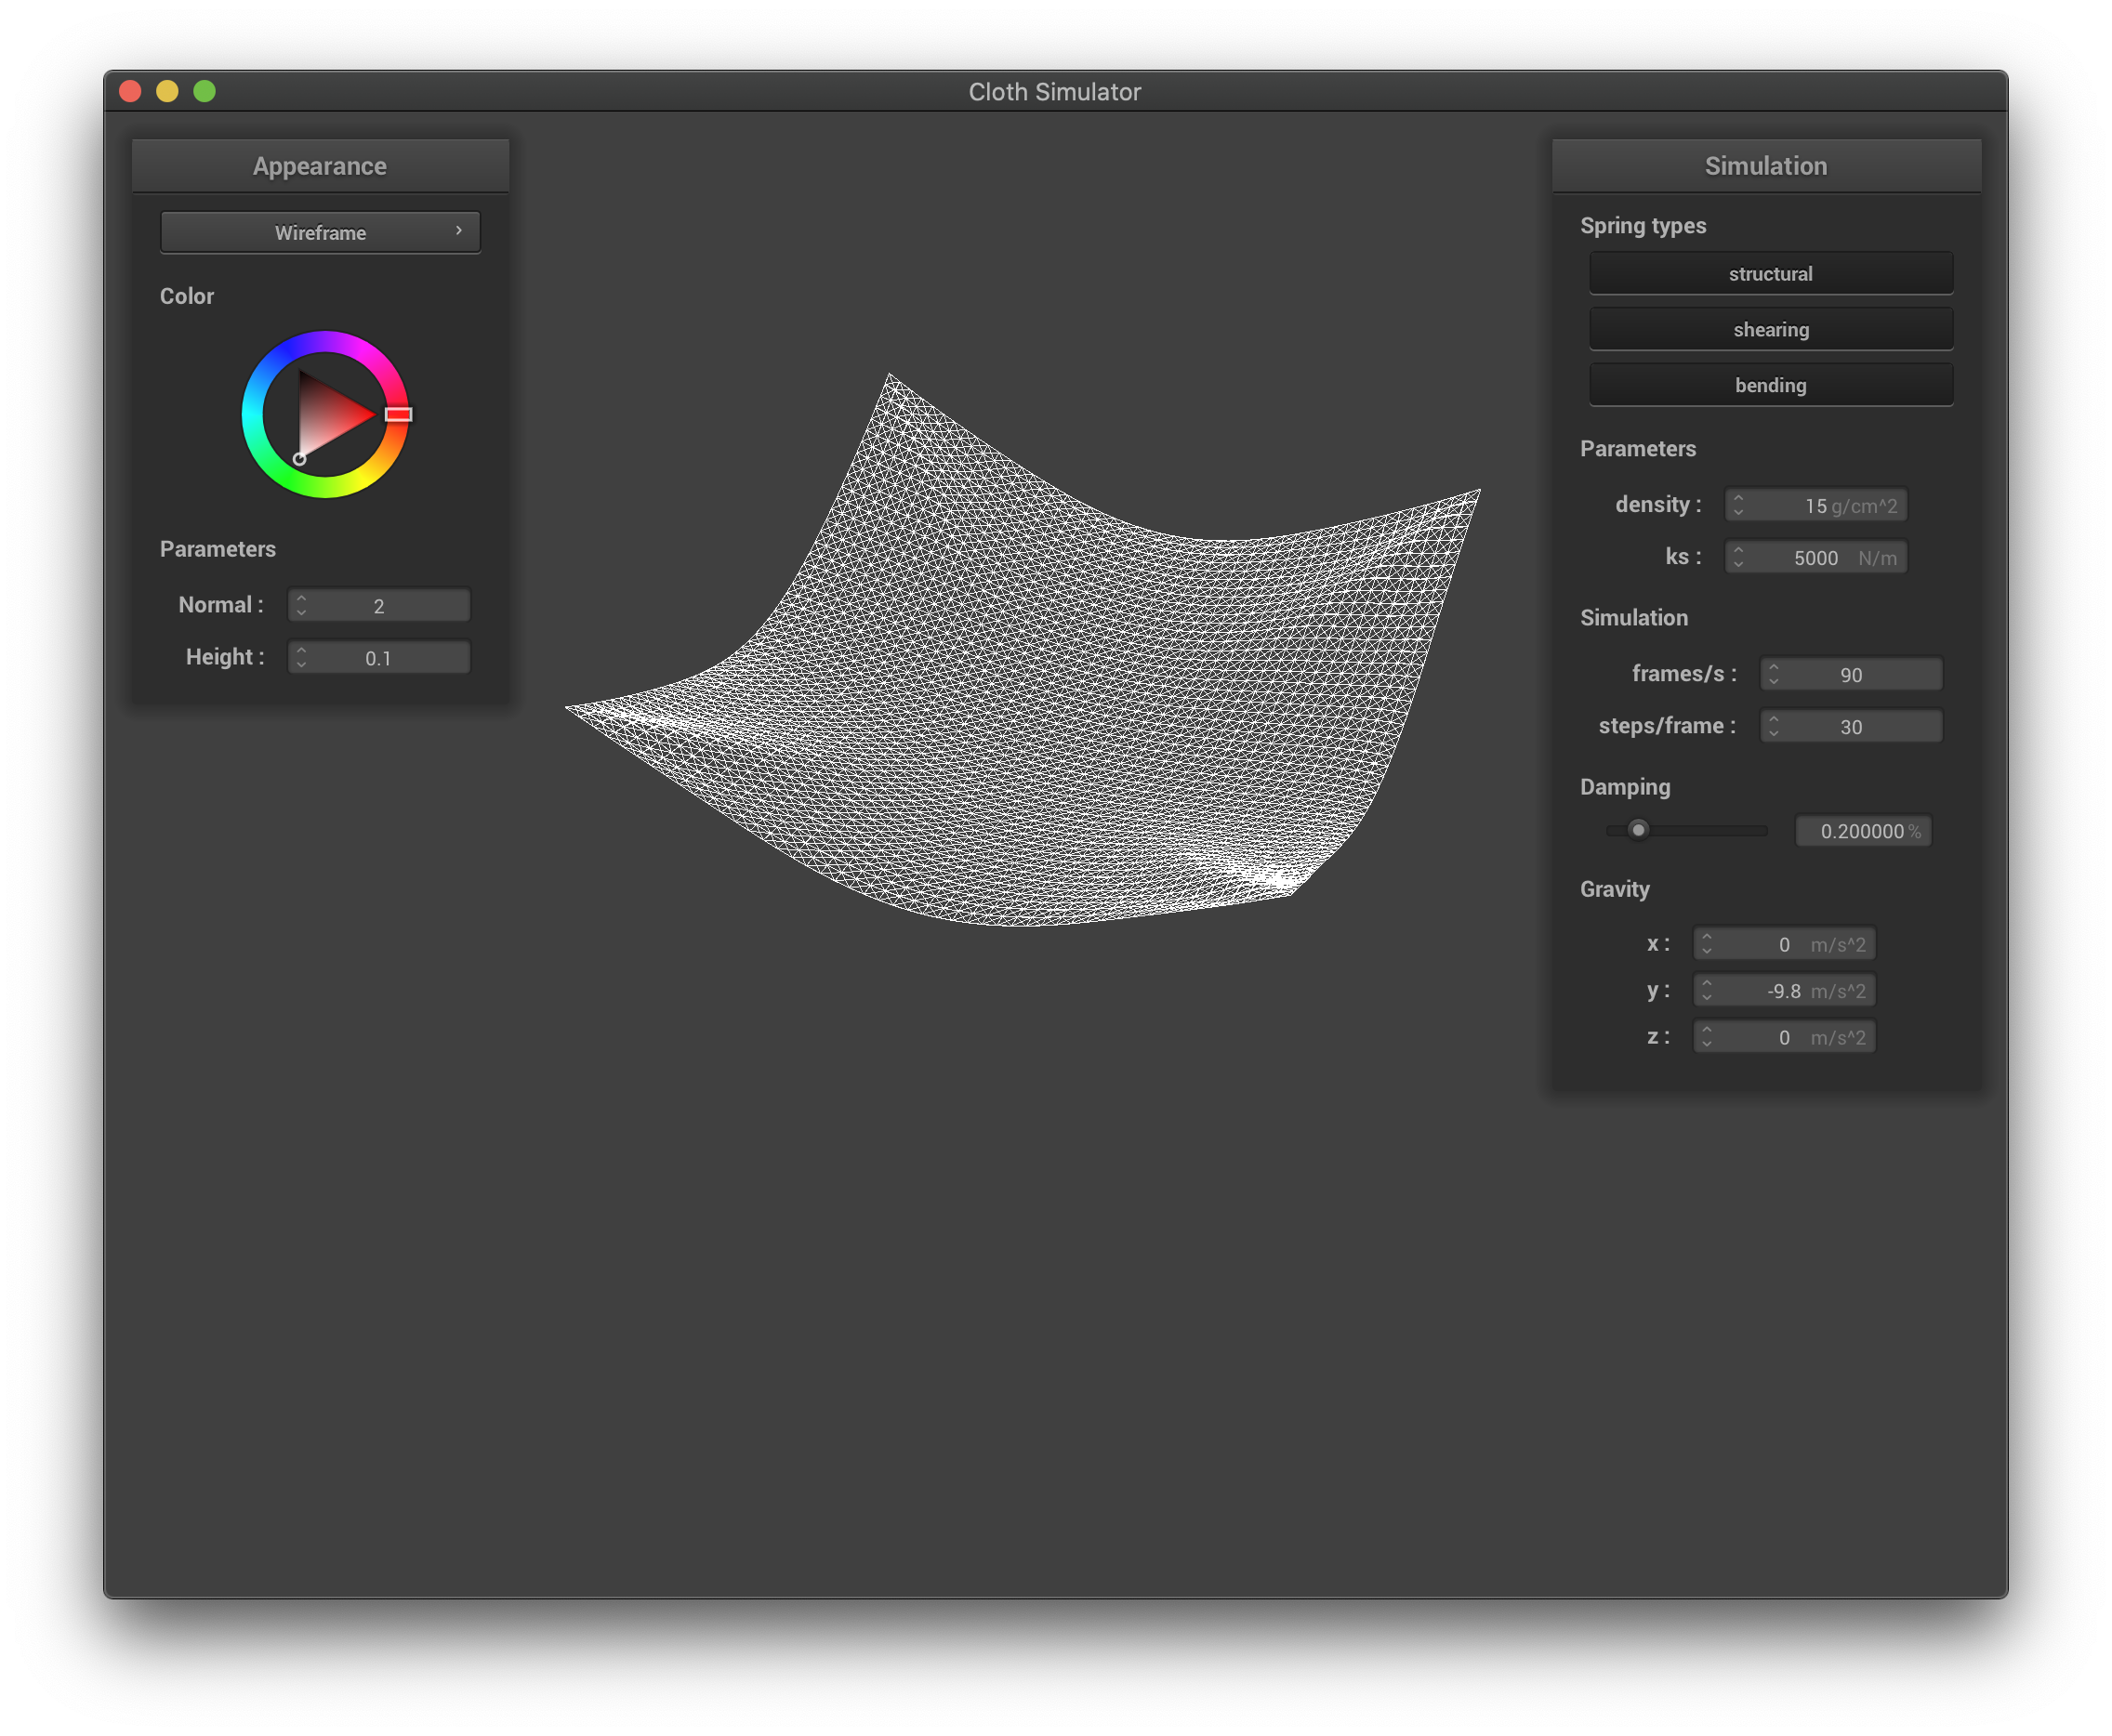Click the steps/frame stepper arrows

[x=1773, y=726]
